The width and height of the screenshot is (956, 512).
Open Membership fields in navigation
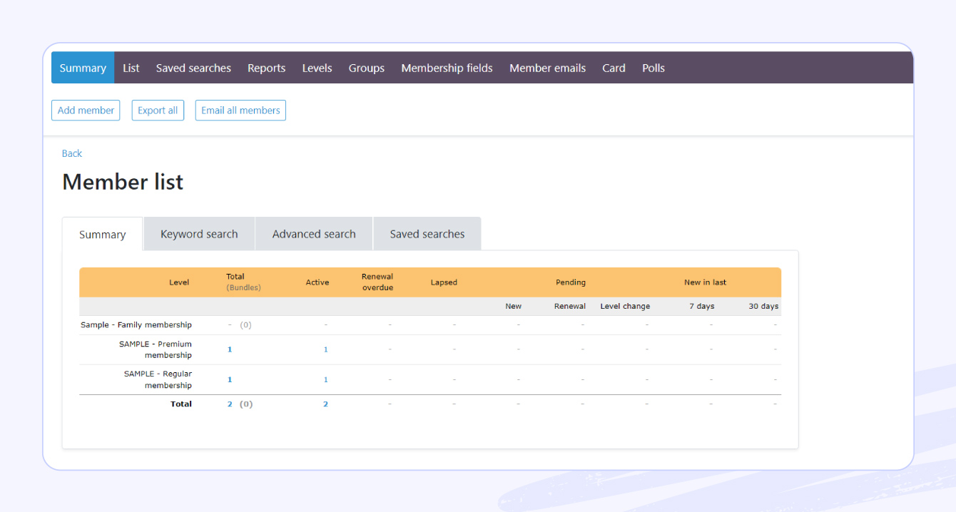coord(447,68)
